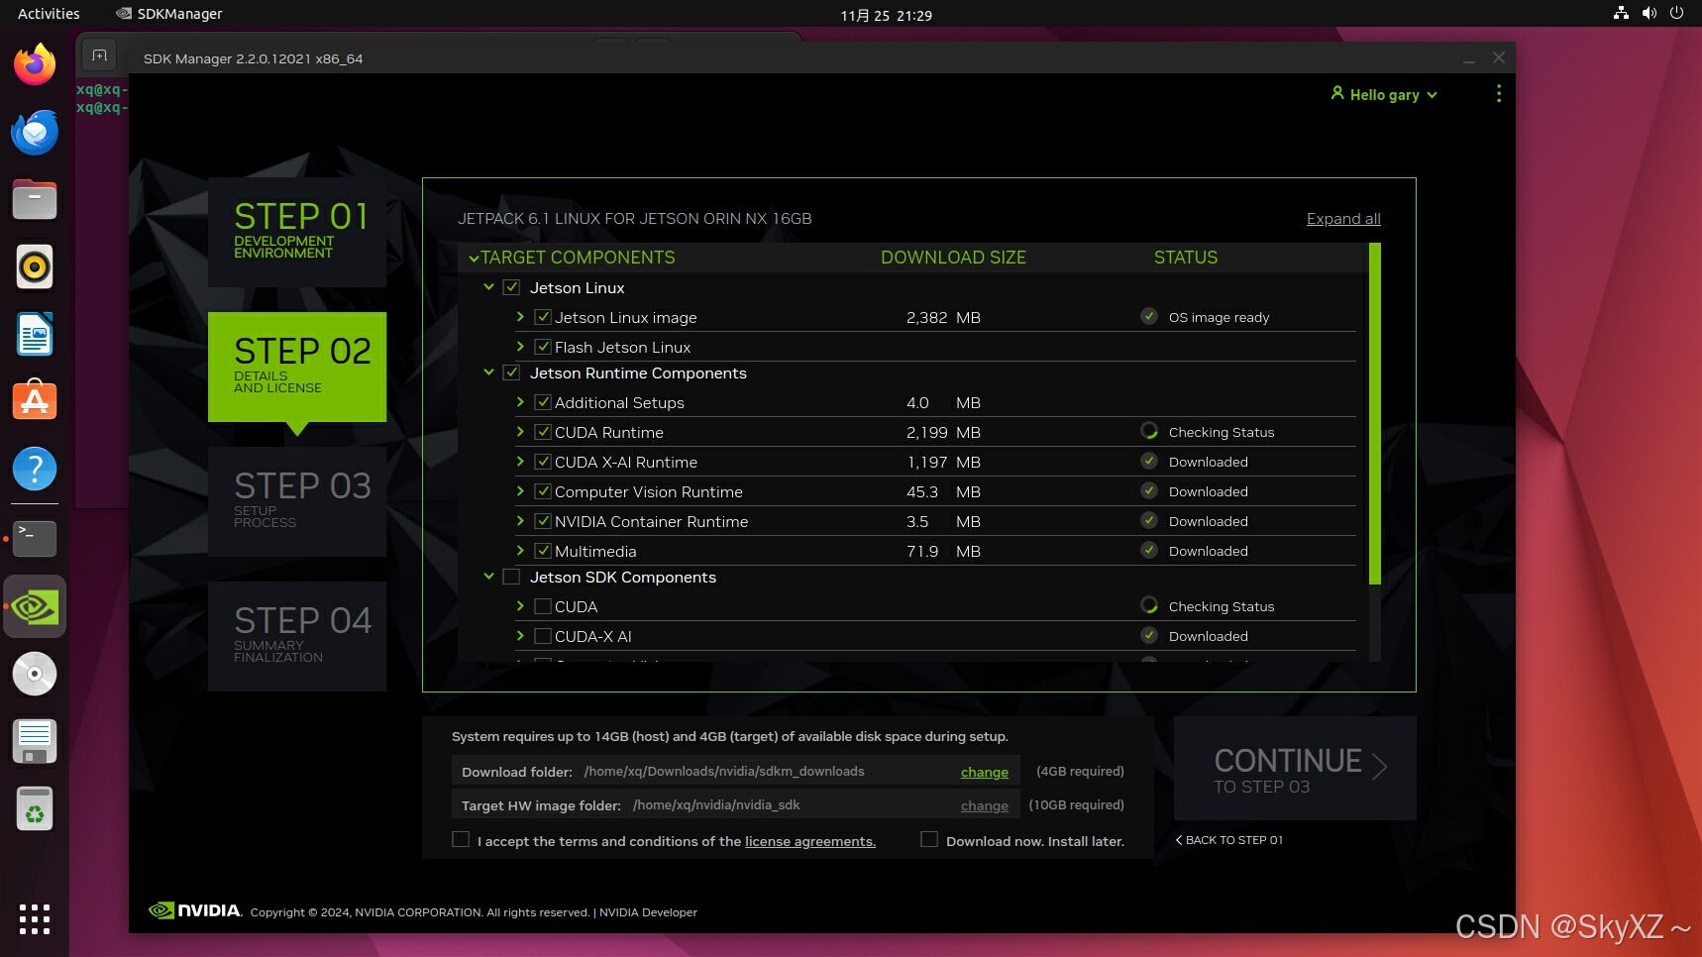Screen dimensions: 1702x957
Task: Enable Jetson SDK Components checkbox
Action: [511, 577]
